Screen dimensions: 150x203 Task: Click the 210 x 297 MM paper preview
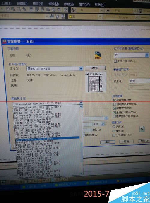95,82
